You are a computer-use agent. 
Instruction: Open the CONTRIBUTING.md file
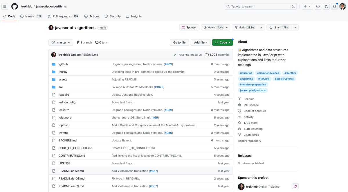72,156
